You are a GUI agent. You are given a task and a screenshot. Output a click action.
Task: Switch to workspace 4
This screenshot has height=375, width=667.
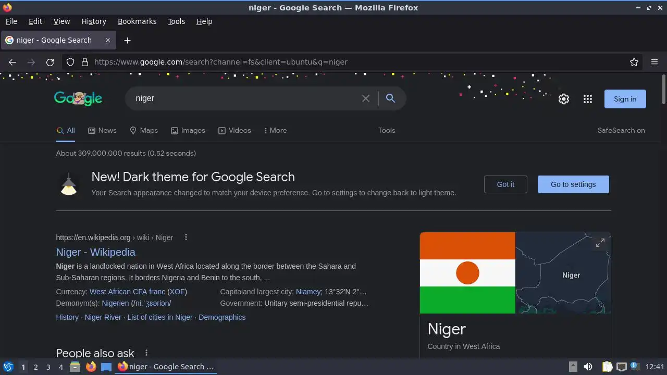pos(60,367)
